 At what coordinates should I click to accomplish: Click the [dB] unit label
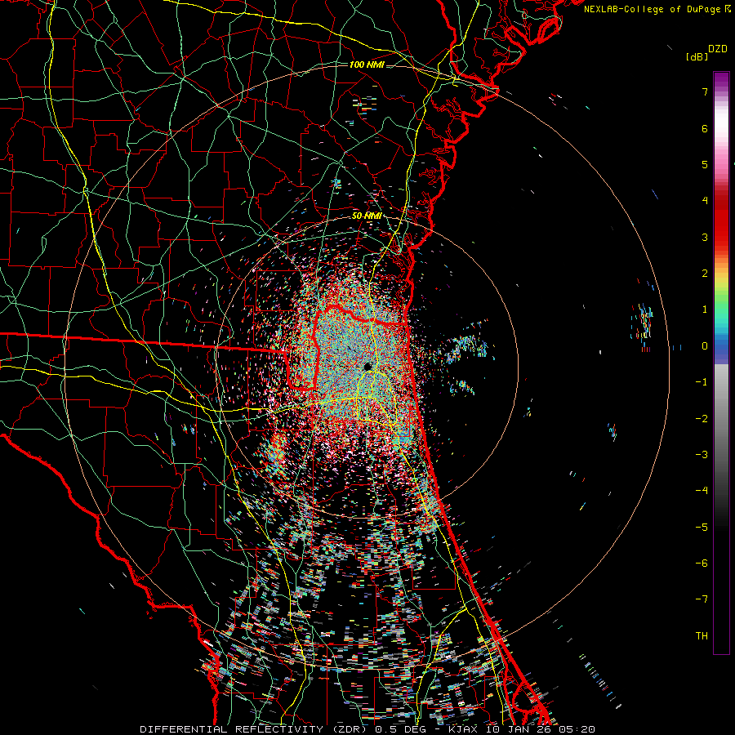click(697, 57)
